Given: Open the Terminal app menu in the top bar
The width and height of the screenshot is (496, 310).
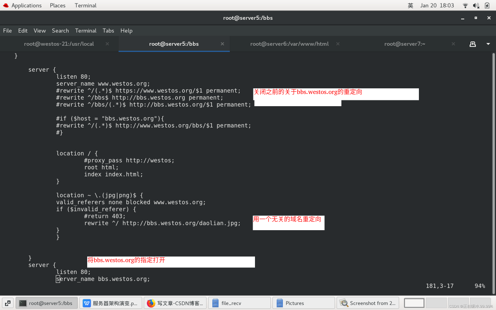Looking at the screenshot, I should tap(86, 5).
